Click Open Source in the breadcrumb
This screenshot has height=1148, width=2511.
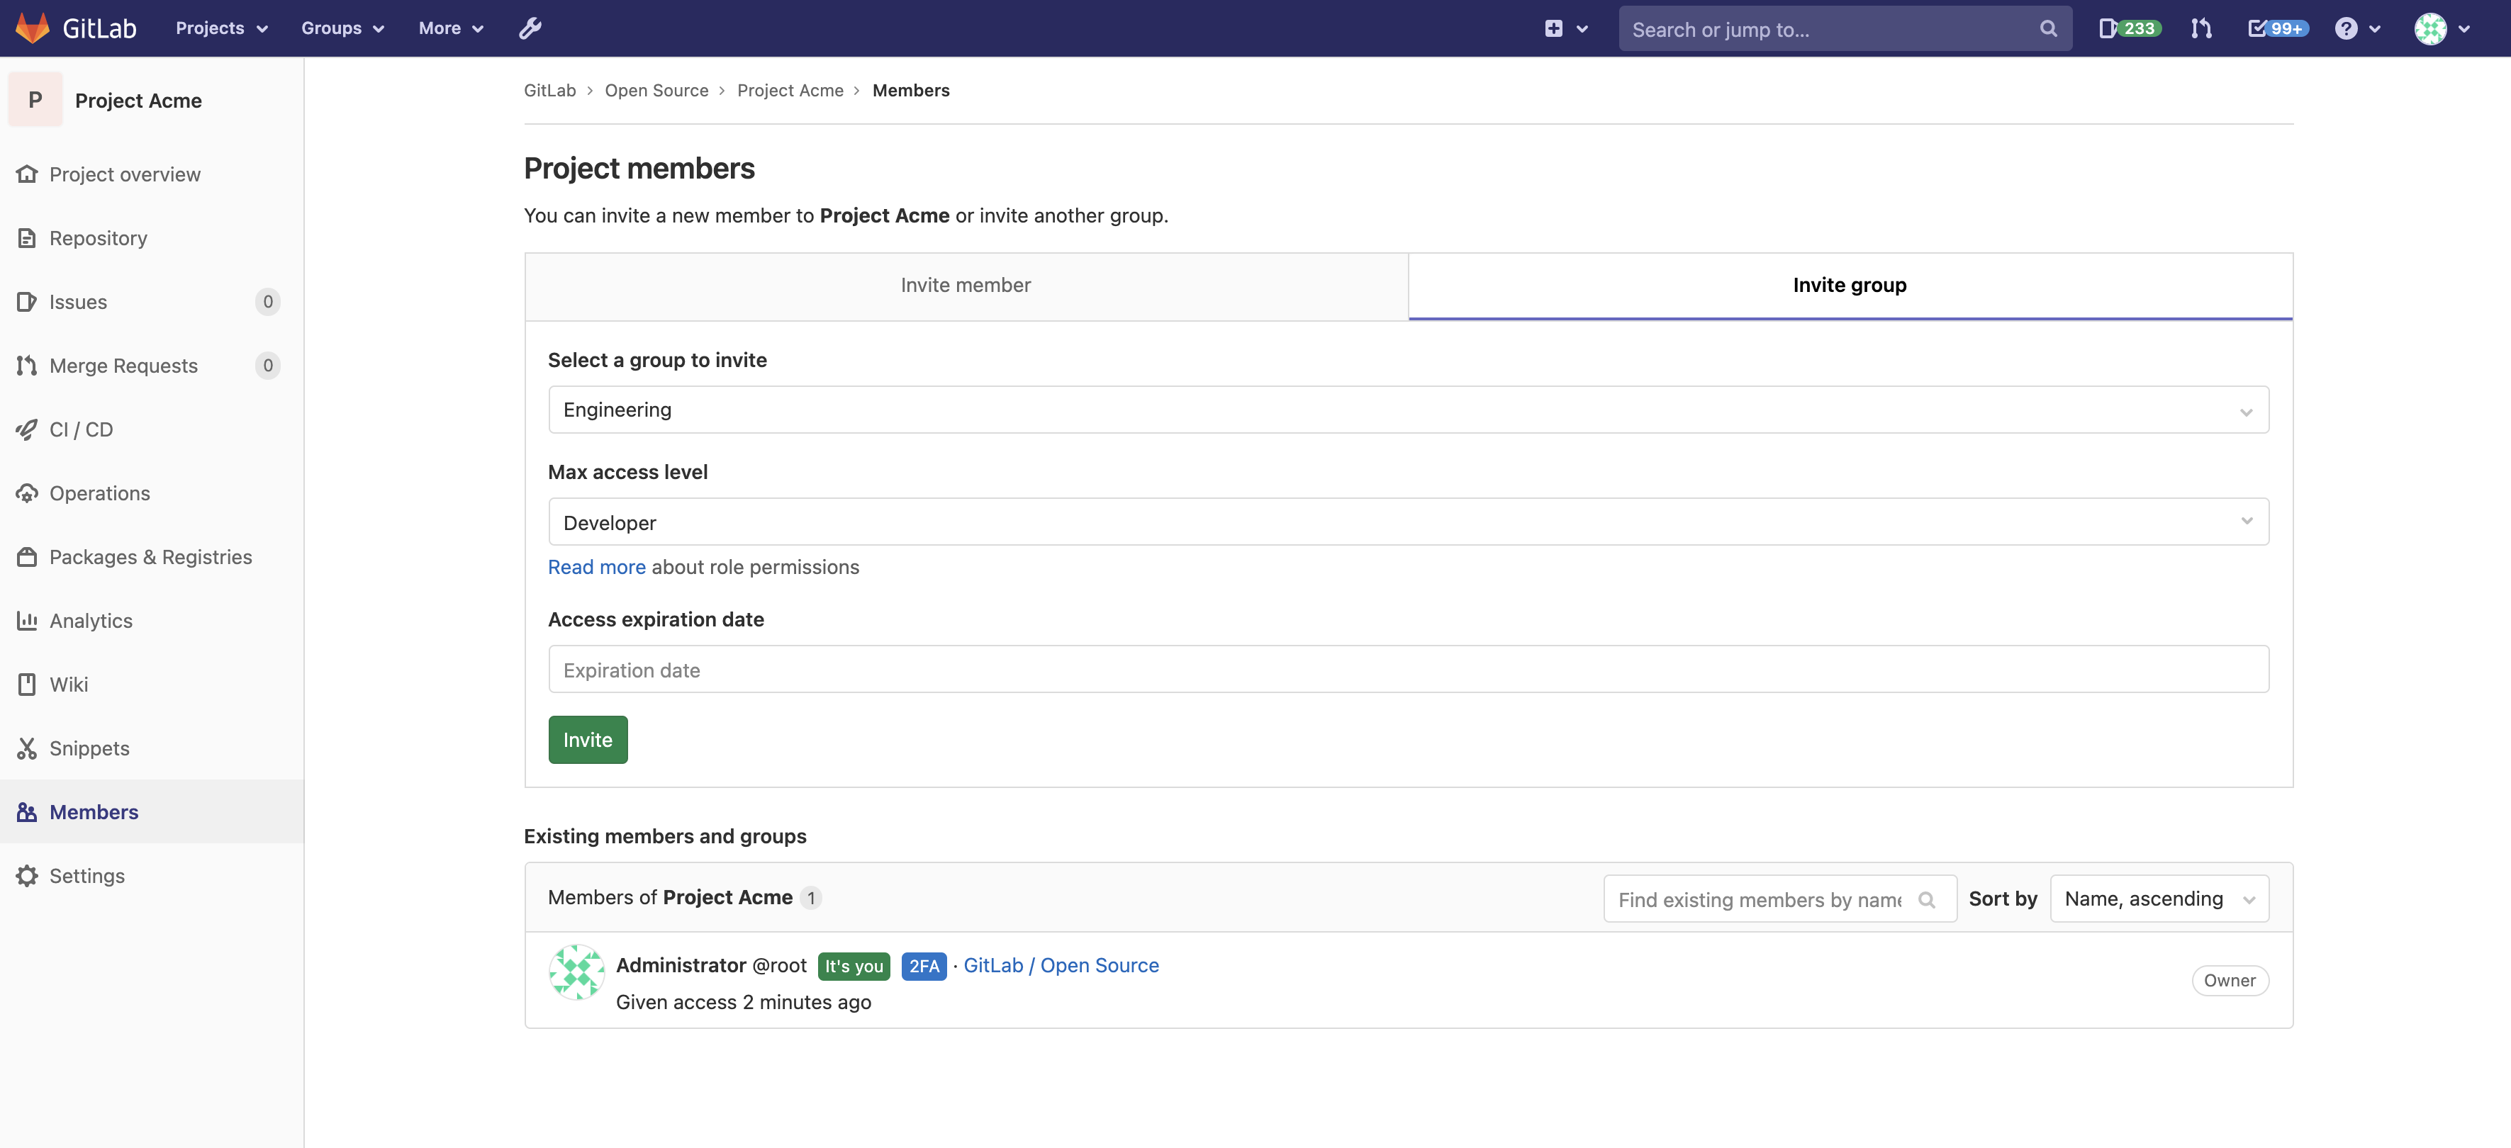[656, 91]
